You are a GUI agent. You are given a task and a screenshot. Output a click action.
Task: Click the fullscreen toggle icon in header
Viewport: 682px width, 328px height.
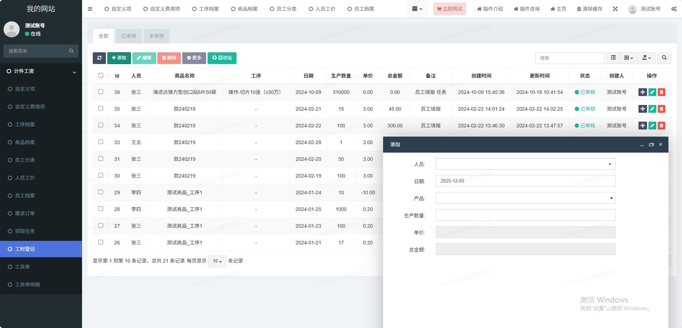tap(615, 9)
